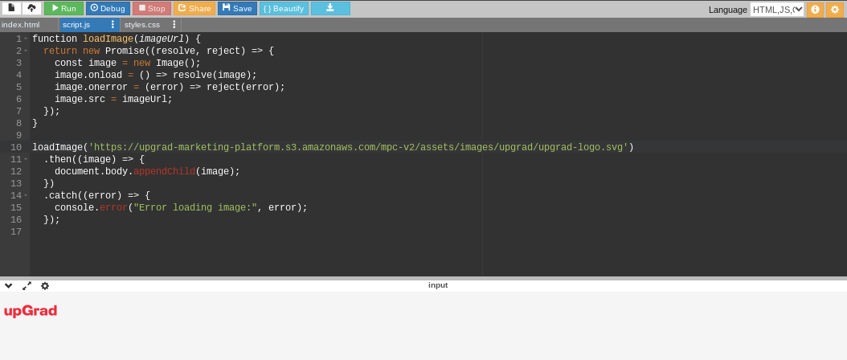Collapse the output panel with the chevron
The height and width of the screenshot is (360, 847).
(9, 285)
